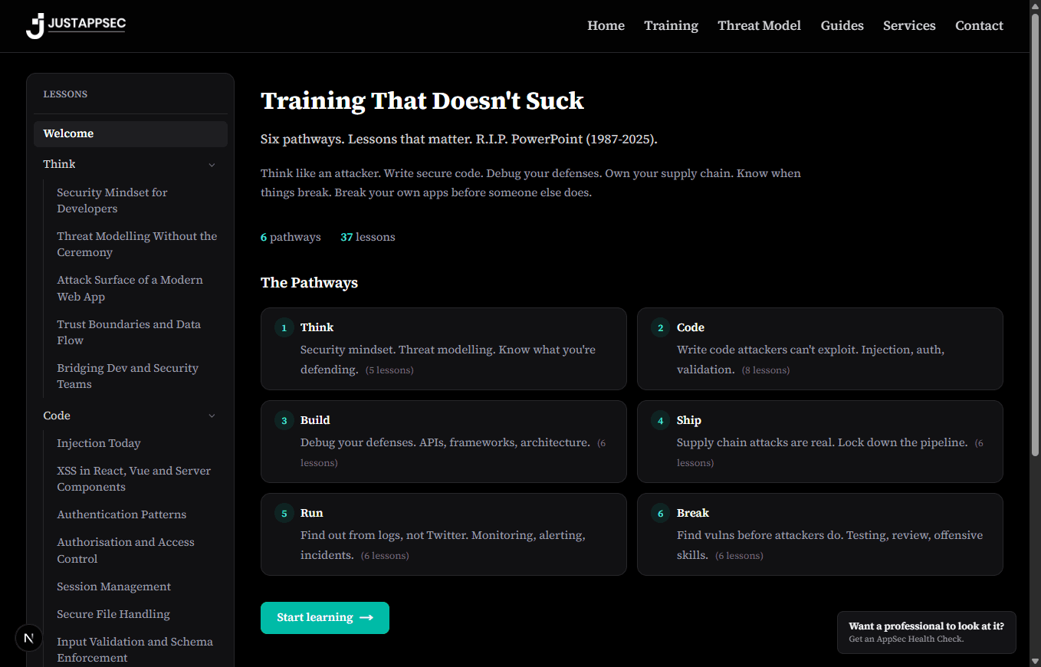Open the Run pathway card

(444, 534)
